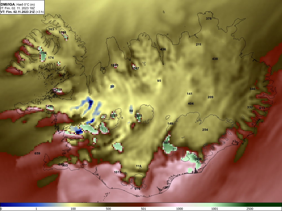Screen dimensions: 282x211
Task: Click the 2500 label on the legend
Action: (250, 209)
